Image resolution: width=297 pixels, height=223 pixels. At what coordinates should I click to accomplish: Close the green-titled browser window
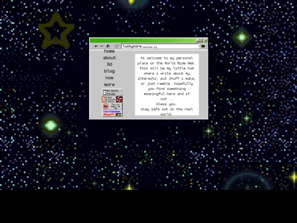(205, 40)
